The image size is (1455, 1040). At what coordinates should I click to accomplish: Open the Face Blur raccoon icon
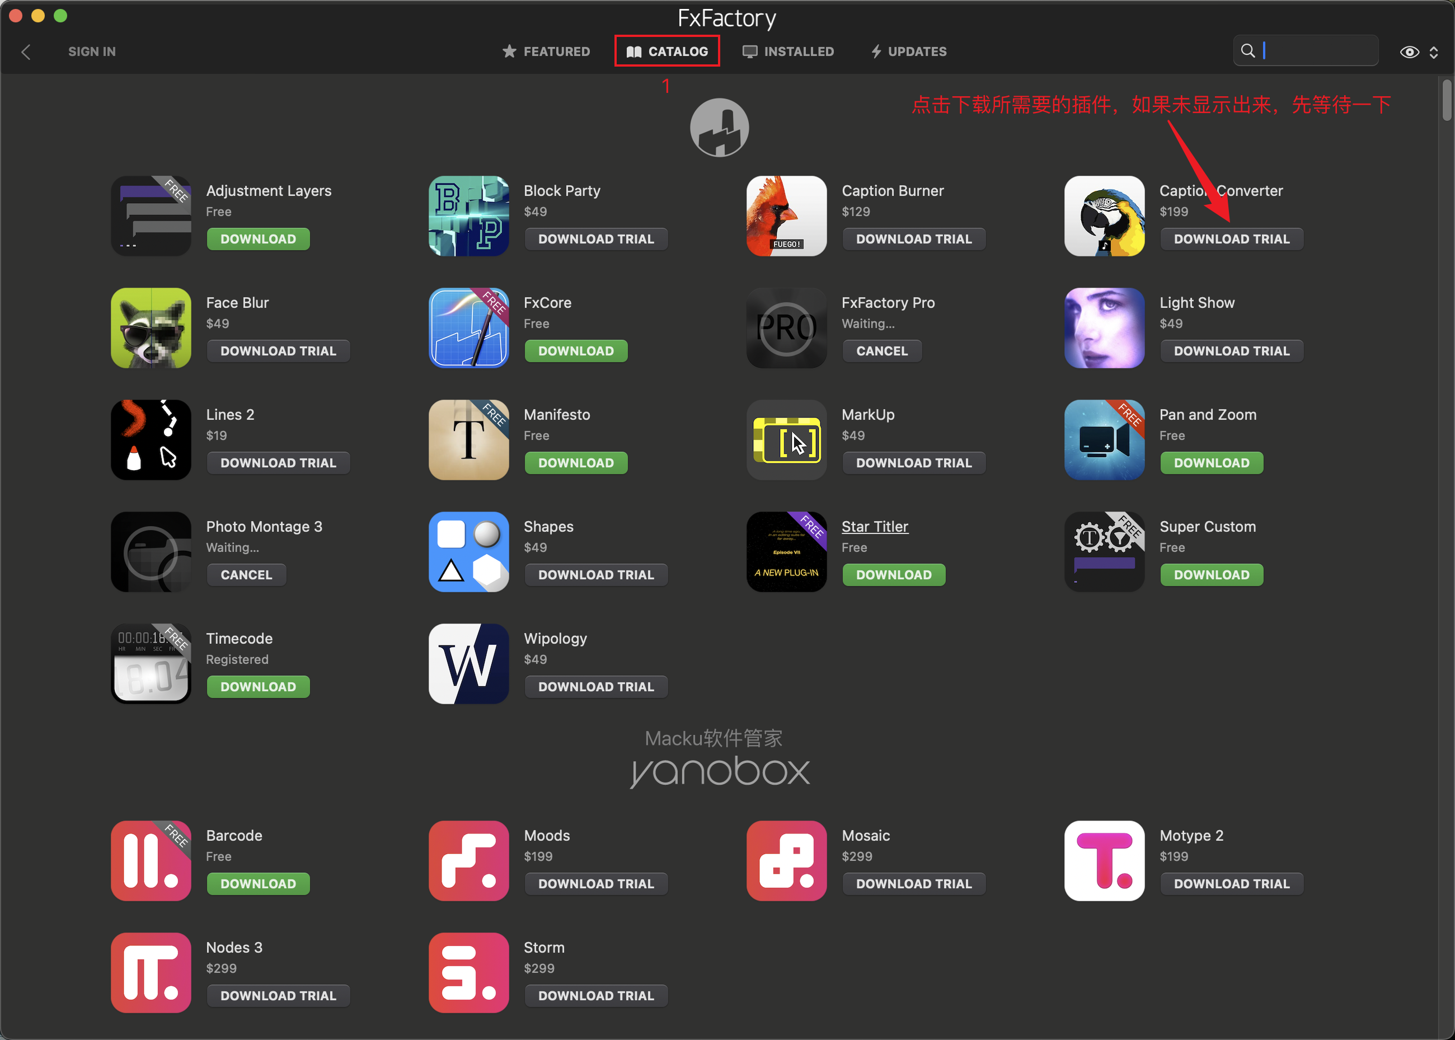pos(151,328)
